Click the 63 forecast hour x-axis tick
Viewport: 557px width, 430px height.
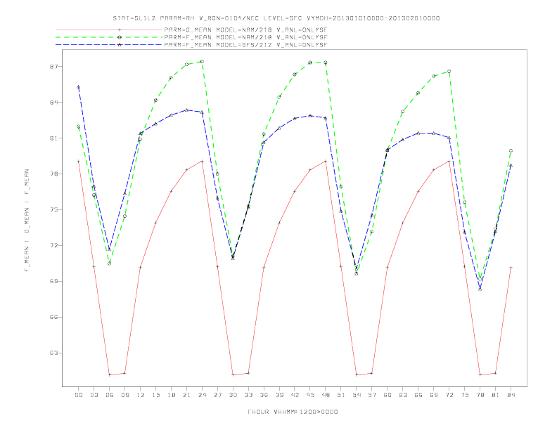tap(403, 395)
